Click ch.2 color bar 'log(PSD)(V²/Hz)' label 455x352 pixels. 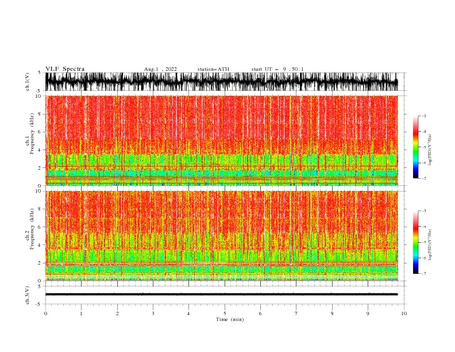pos(430,245)
